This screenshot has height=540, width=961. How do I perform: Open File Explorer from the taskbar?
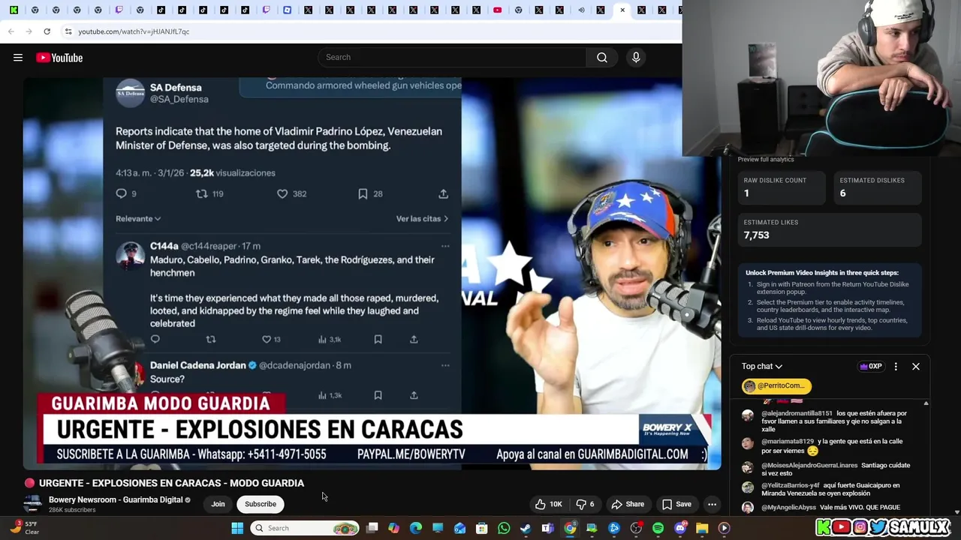(702, 528)
